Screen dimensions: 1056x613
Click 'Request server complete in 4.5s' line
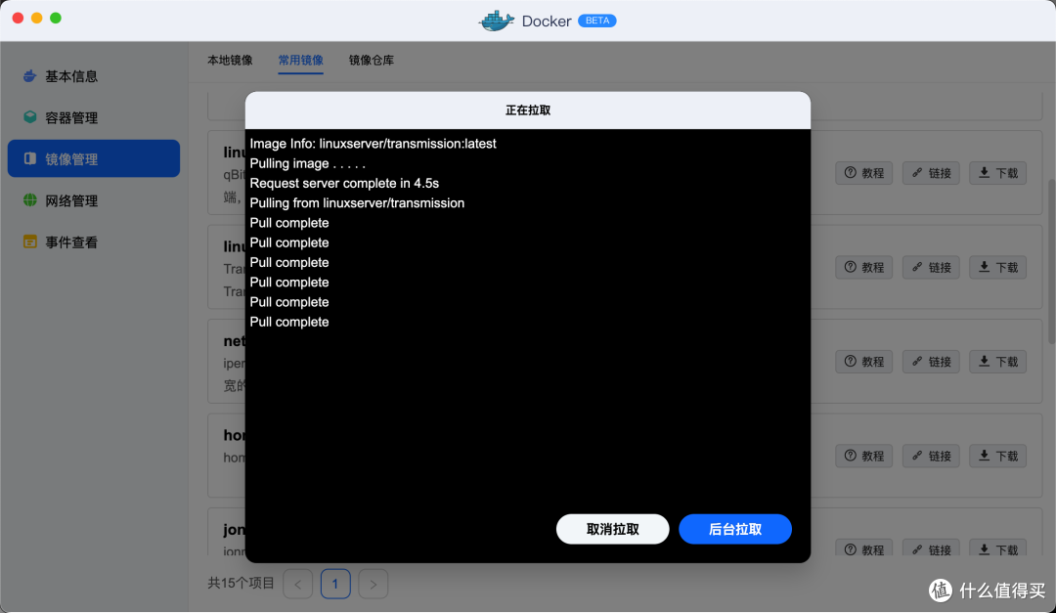[x=344, y=183]
